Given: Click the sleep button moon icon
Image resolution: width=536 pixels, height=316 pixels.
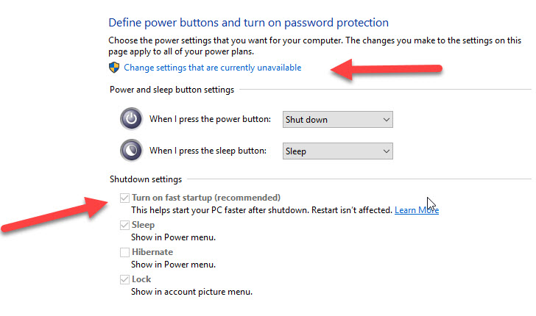Looking at the screenshot, I should [131, 150].
